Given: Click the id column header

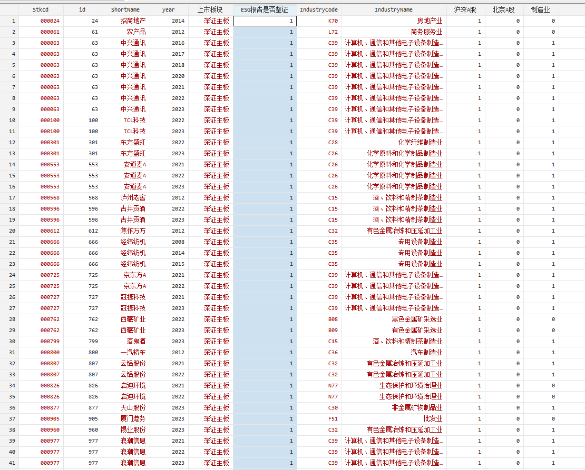Looking at the screenshot, I should pyautogui.click(x=82, y=9).
